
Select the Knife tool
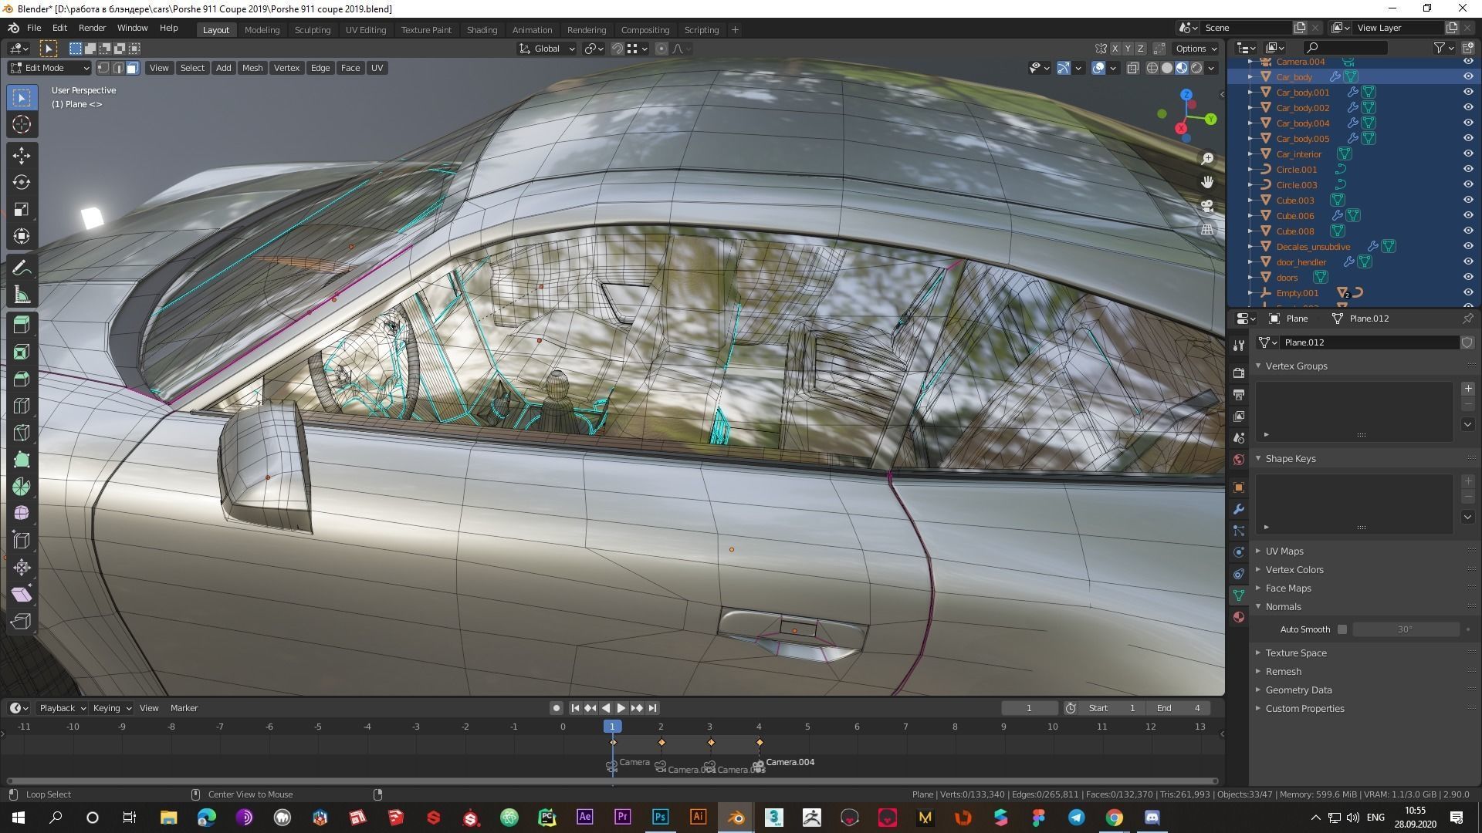coord(22,433)
